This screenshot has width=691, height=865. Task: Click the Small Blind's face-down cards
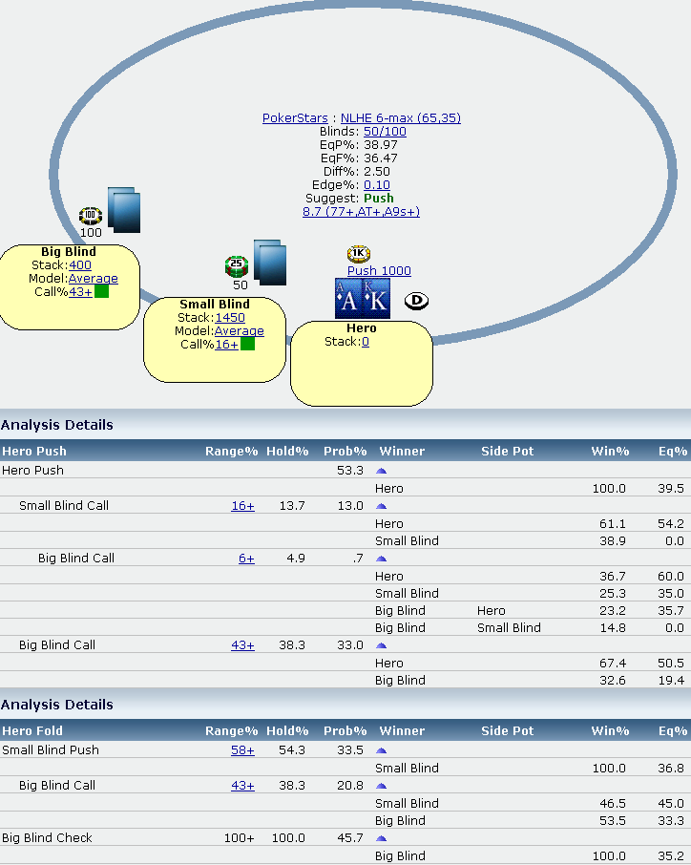click(x=269, y=262)
